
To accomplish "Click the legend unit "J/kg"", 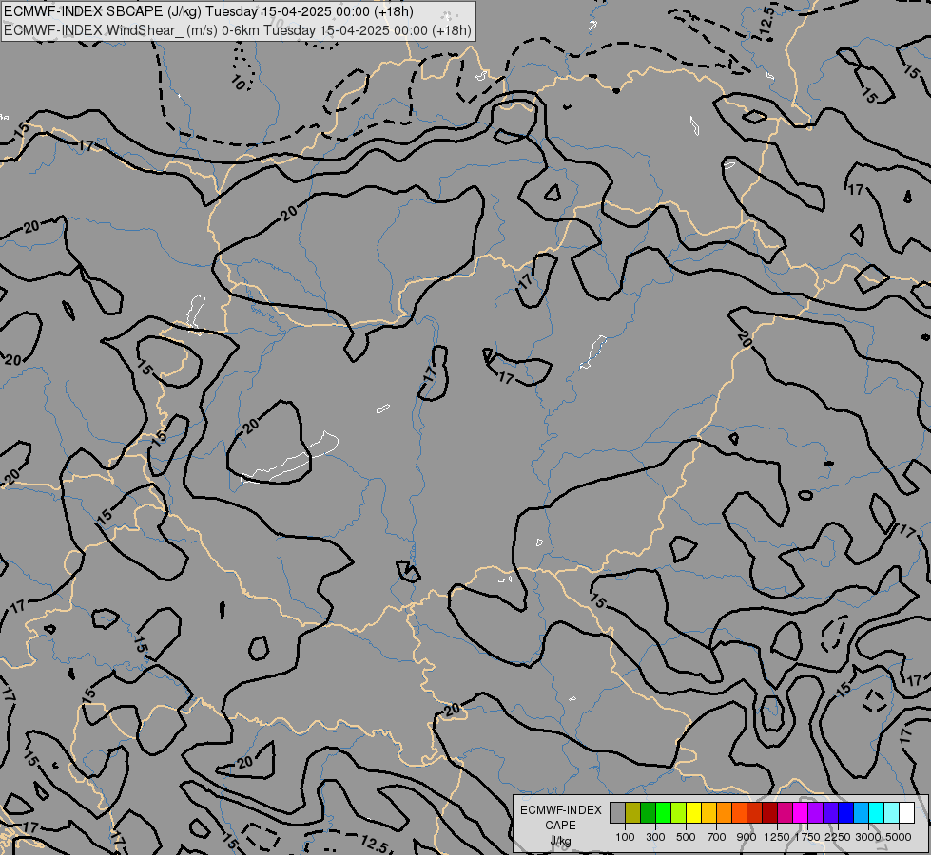I will [560, 841].
